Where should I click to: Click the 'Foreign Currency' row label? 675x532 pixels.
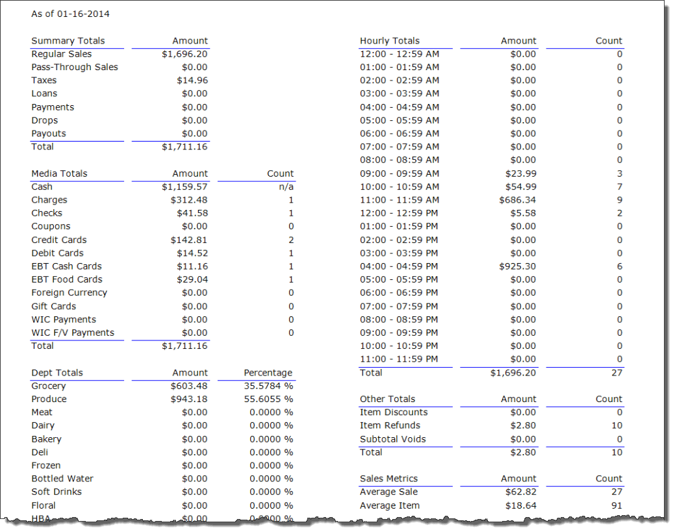70,293
